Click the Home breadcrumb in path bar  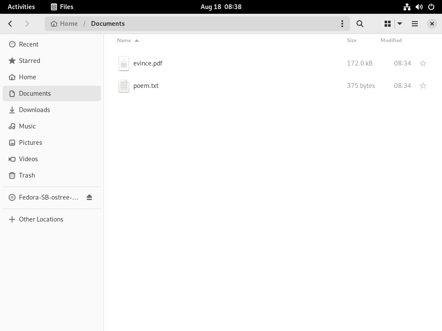tap(64, 24)
